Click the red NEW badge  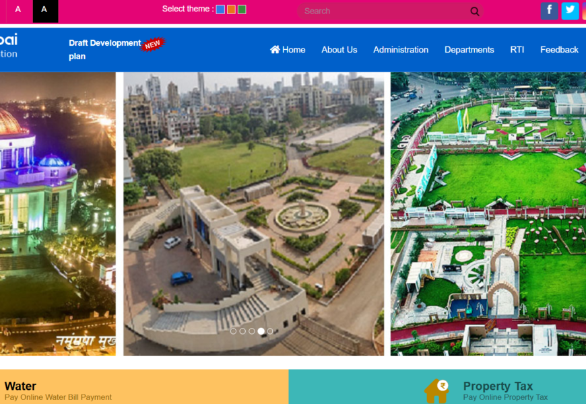pos(152,44)
